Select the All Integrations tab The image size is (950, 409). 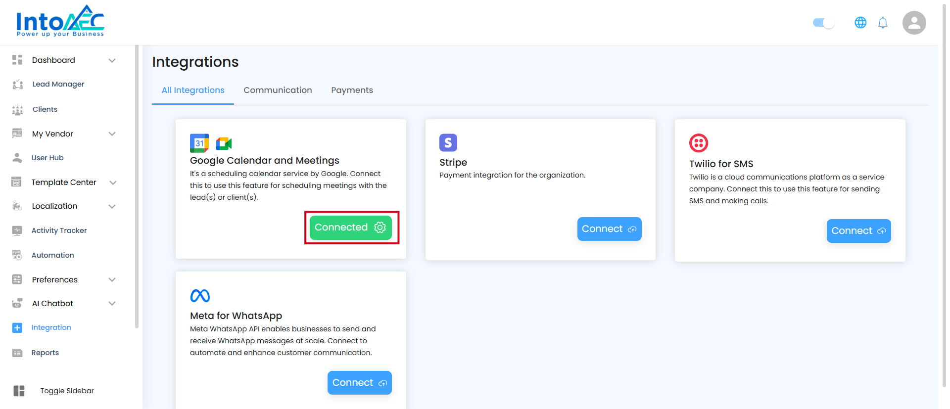[x=193, y=90]
